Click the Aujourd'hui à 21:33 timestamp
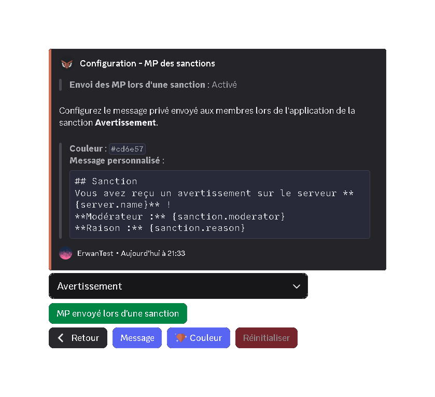Screen dimensions: 435x397 coord(153,253)
